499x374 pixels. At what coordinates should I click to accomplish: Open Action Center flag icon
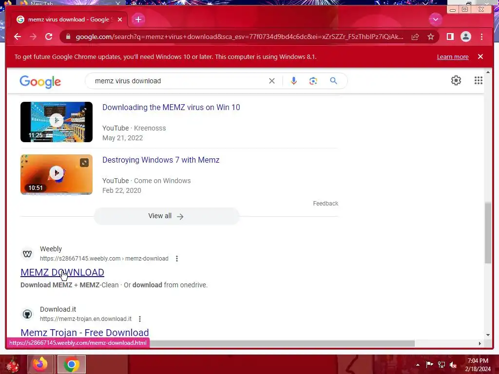(x=429, y=364)
